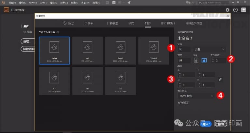Click the help question mark icon

235,10
